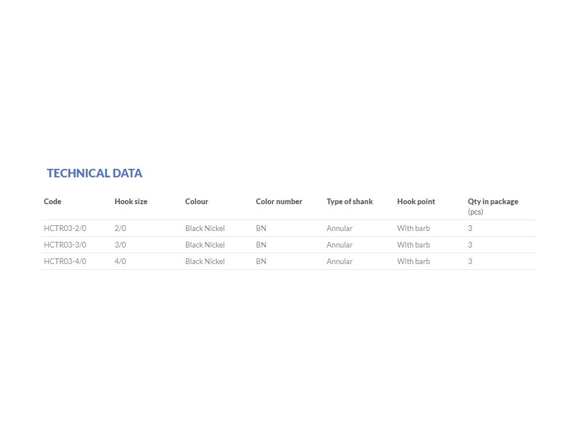Click With barb in HCTR03-2/0 row
This screenshot has height=438, width=584.
click(413, 228)
